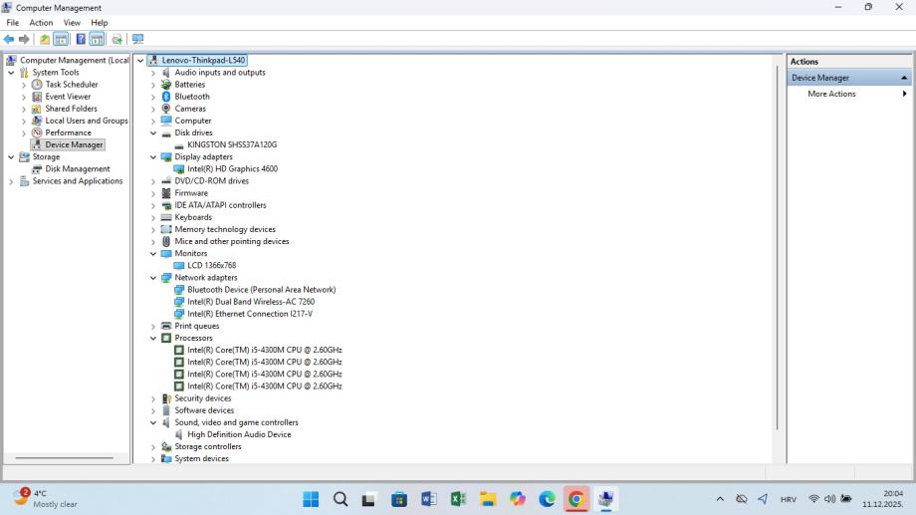Screen dimensions: 916x515
Task: Open Microsoft Word from the taskbar
Action: [429, 499]
